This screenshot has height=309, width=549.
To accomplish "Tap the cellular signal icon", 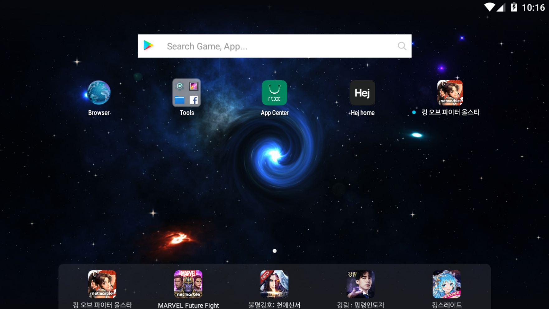I will pos(501,7).
